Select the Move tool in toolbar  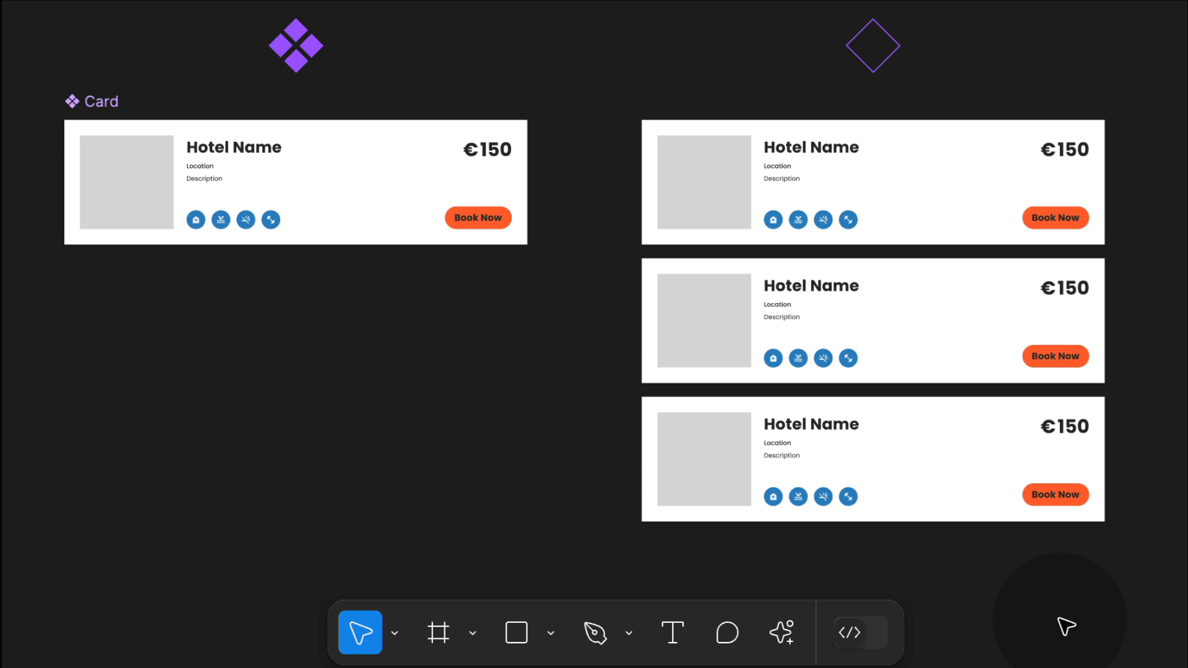click(360, 632)
